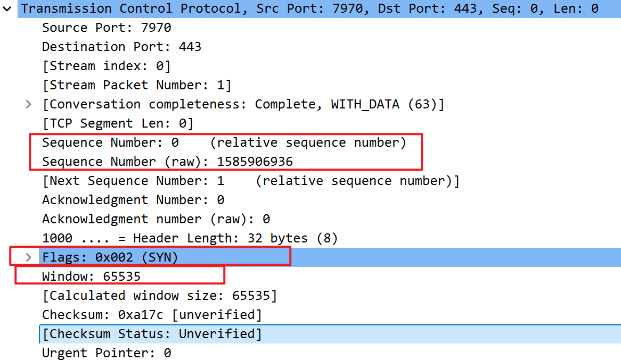
Task: Expand the Flags 0x002 (SYN) node
Action: [x=29, y=257]
